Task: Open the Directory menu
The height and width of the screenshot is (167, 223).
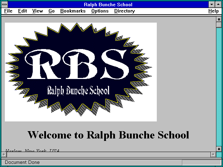Action: point(125,11)
